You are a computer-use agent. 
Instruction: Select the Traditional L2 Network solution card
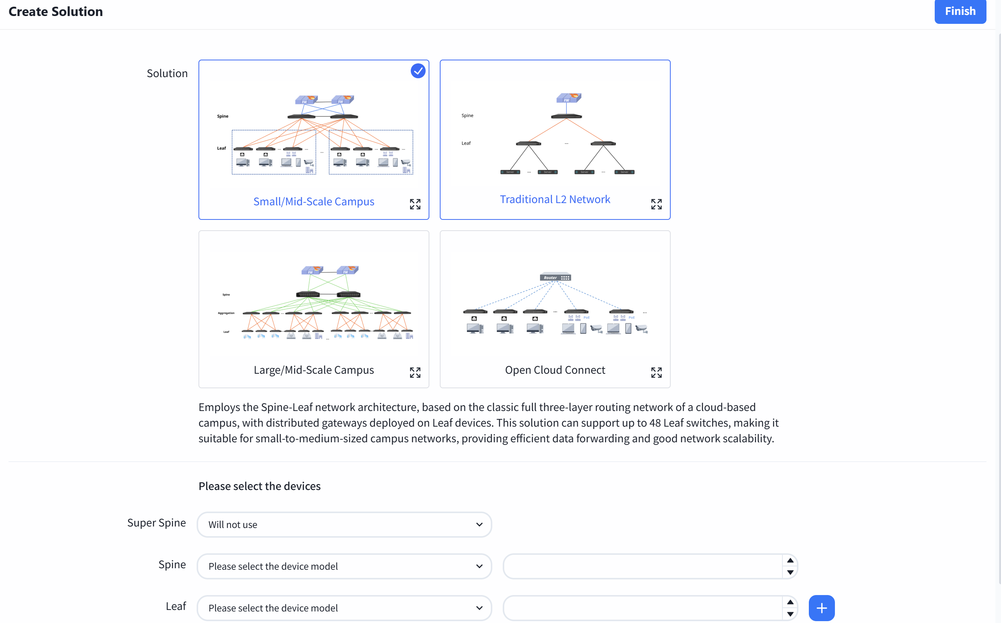coord(555,140)
